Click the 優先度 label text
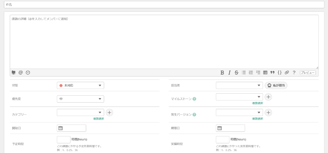328x153 pixels. pyautogui.click(x=16, y=99)
